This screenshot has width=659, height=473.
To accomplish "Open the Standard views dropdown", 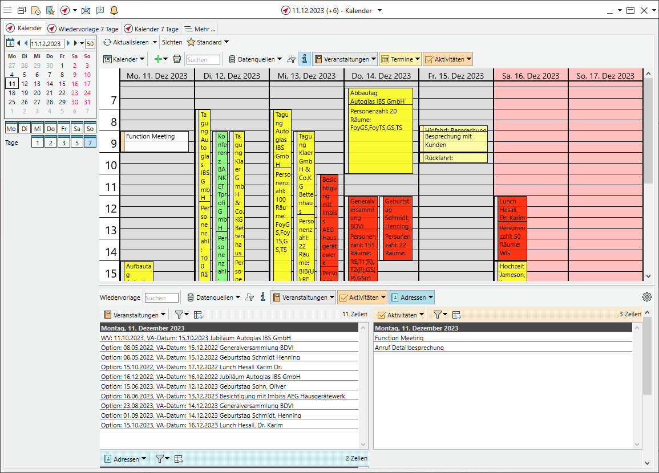I will point(208,42).
